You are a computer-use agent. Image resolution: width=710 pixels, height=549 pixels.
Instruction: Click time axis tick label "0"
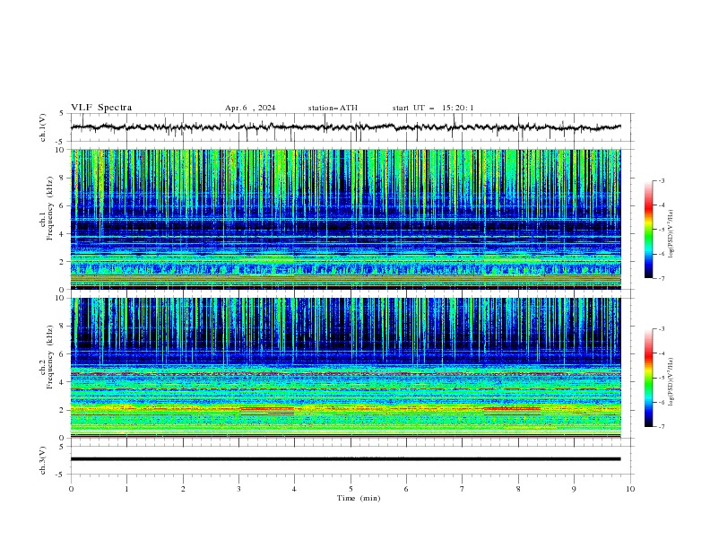point(71,489)
